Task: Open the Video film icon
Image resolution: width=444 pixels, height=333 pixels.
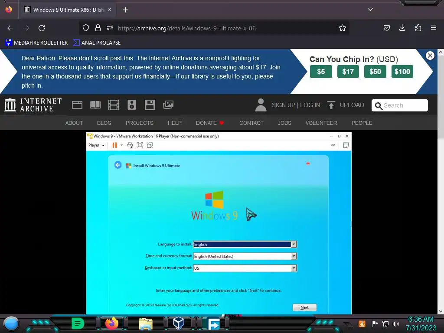Action: 113,105
